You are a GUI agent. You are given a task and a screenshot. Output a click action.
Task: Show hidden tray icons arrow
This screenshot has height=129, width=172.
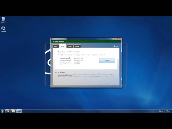[x=158, y=111]
